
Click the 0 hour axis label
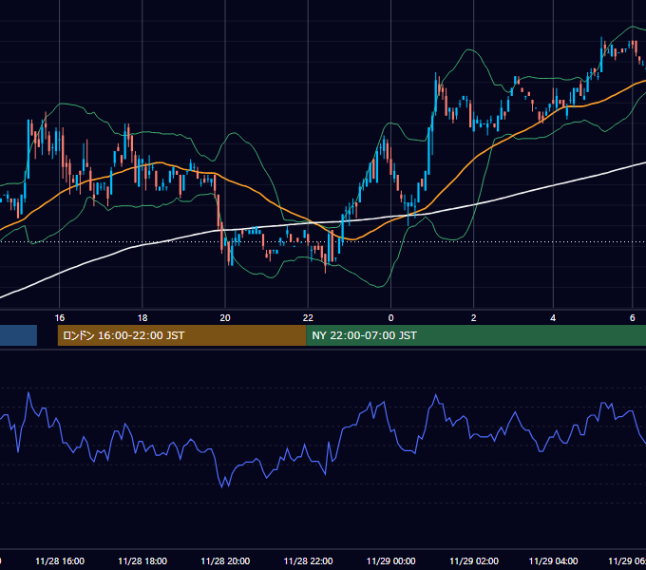tap(391, 318)
